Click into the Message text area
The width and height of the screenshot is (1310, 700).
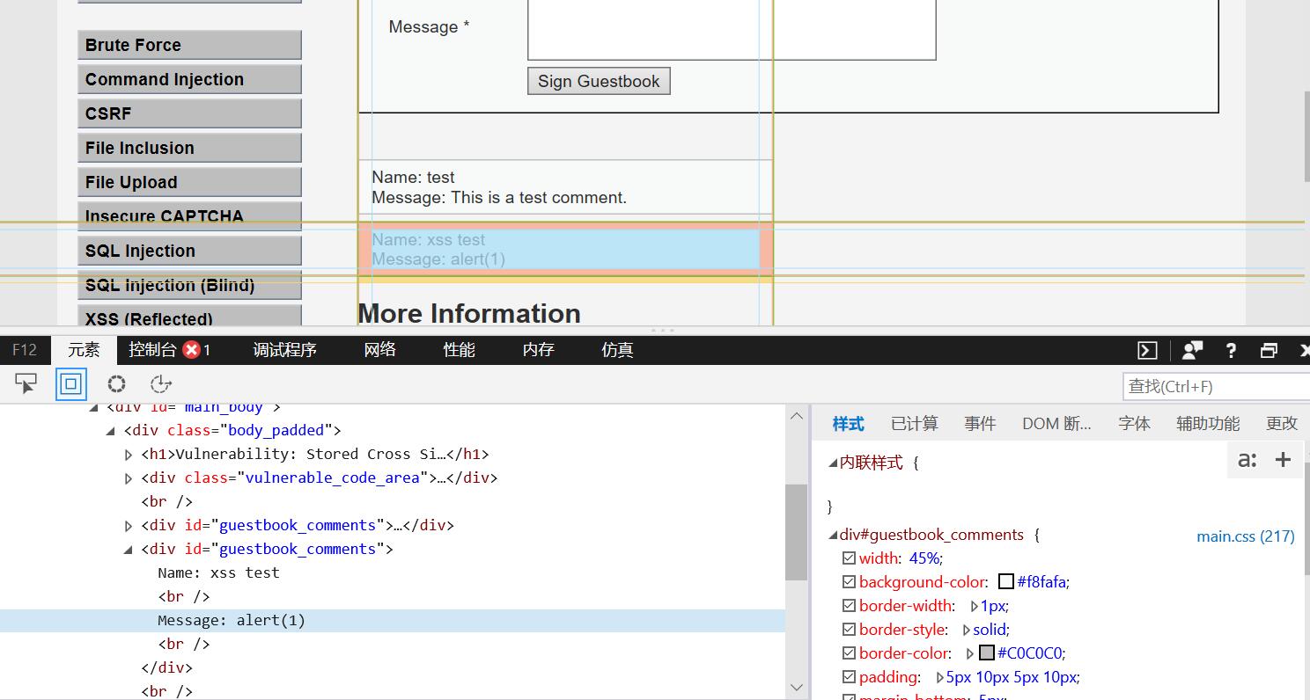pos(732,29)
